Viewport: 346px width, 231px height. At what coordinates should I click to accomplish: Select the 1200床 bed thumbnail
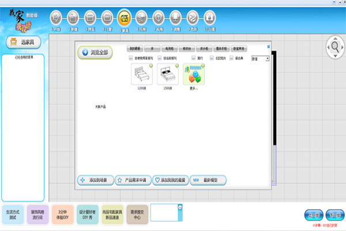(141, 74)
